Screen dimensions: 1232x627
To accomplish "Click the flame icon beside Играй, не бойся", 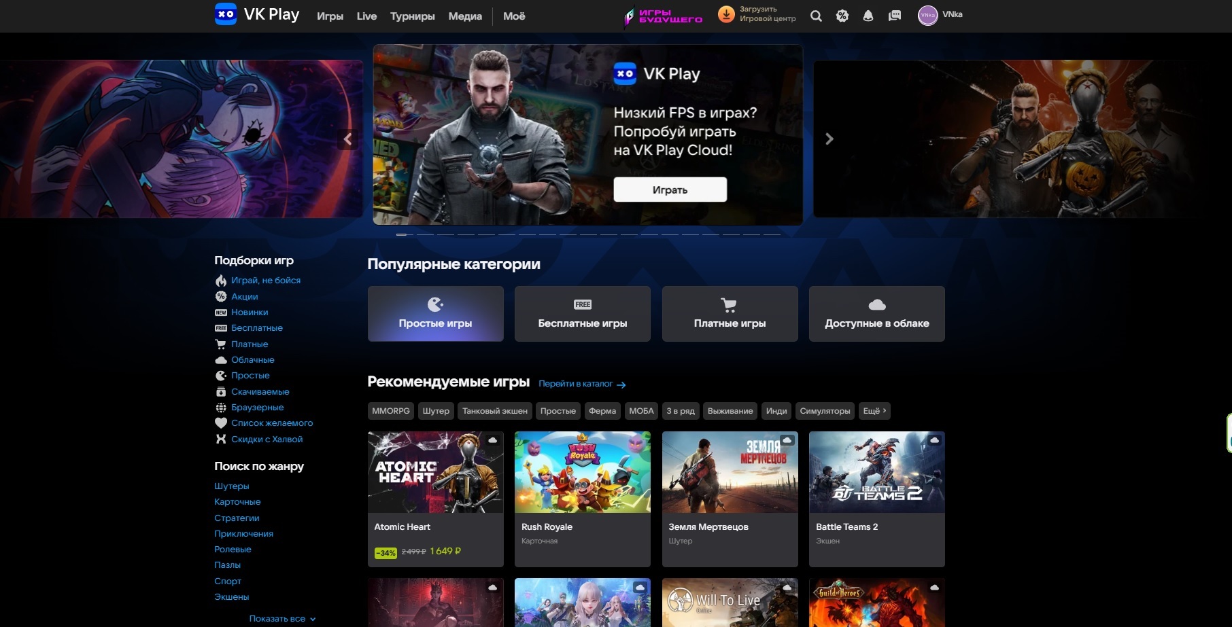I will pos(221,281).
